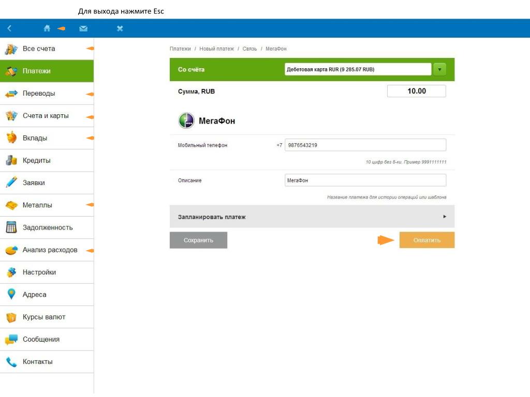
Task: Click the Задолженность calculator icon
Action: point(11,227)
